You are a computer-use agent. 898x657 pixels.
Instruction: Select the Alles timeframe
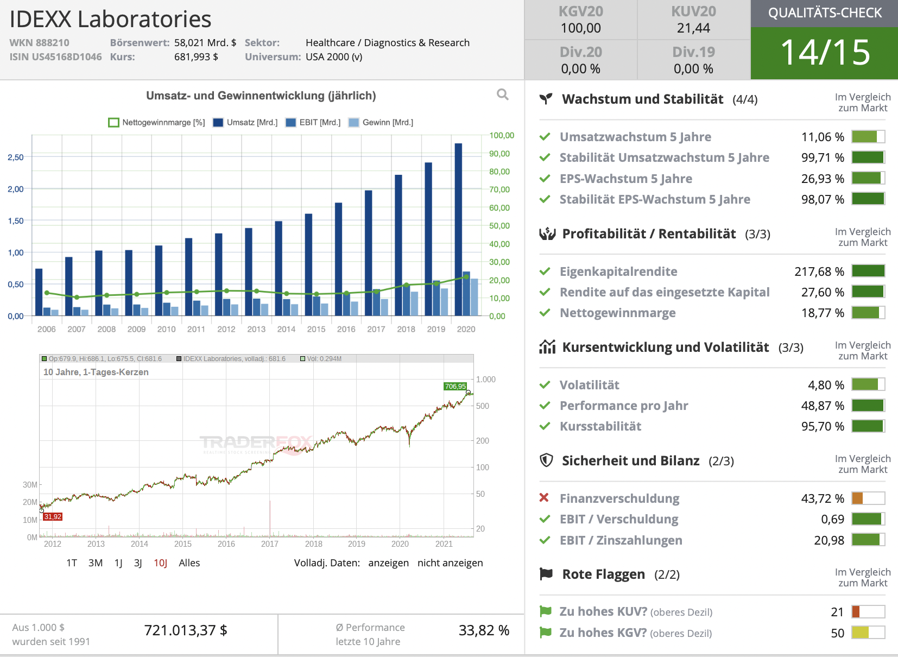point(189,563)
